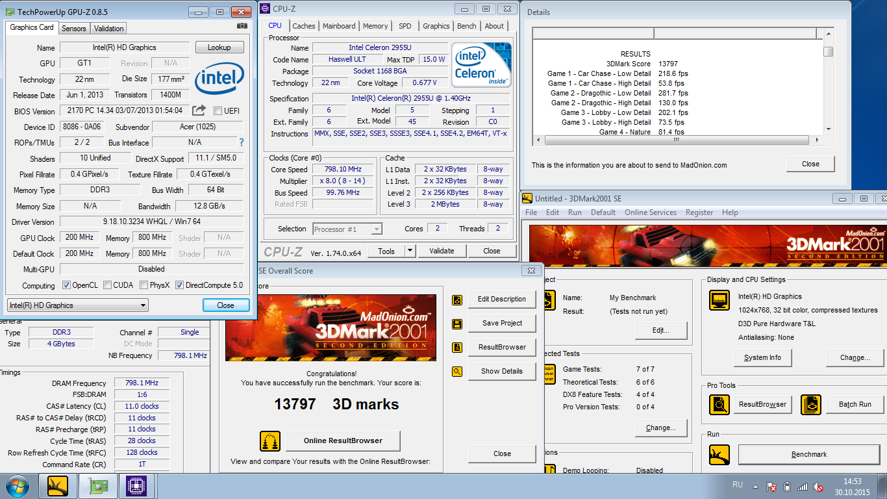This screenshot has height=499, width=887.
Task: Switch to the Validation tab in GPU-Z
Action: point(108,29)
